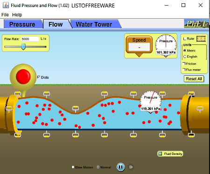Viewport: 210px width, 174px height.
Task: Click the Flow Rate slider thumb
Action: (x=23, y=47)
